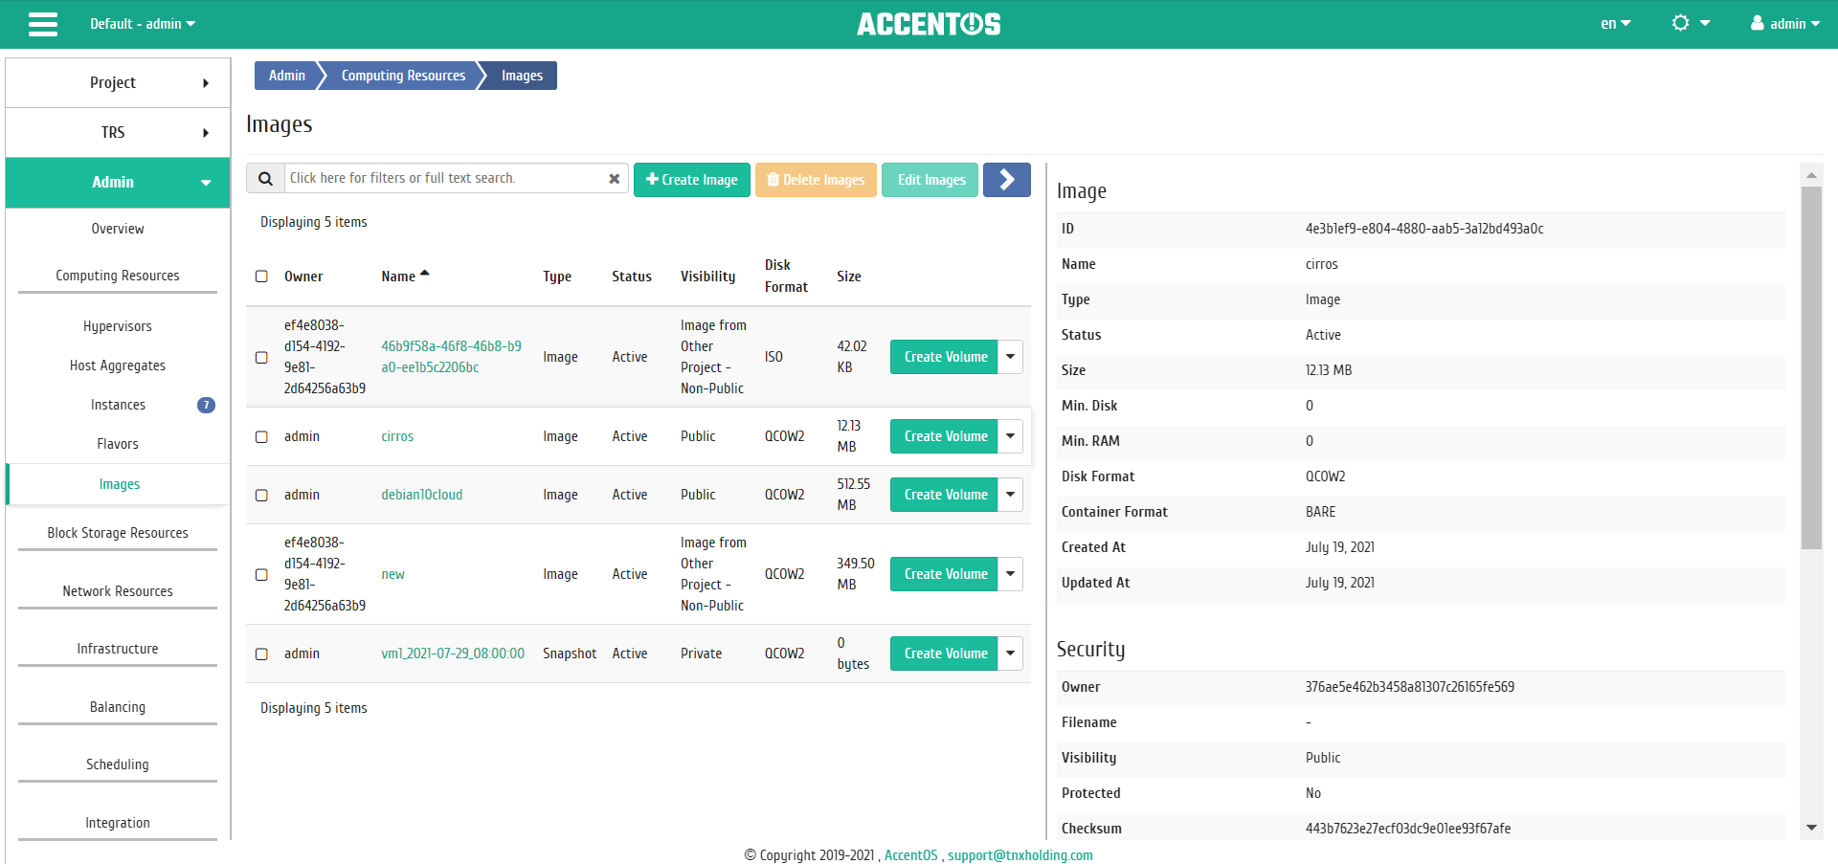Image resolution: width=1838 pixels, height=864 pixels.
Task: Open actions dropdown for cirros image
Action: [x=1010, y=436]
